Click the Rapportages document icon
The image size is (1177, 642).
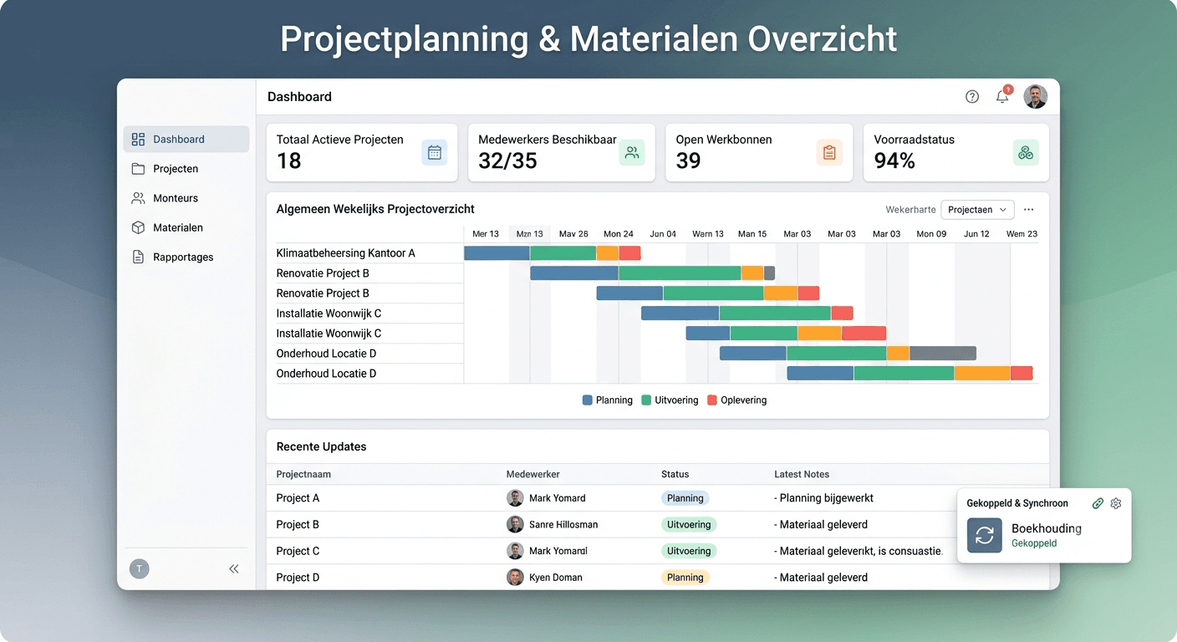pos(139,257)
